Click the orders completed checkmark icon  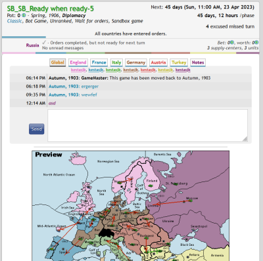tap(44, 42)
